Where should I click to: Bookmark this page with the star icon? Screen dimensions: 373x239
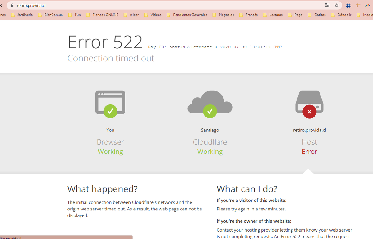click(337, 5)
